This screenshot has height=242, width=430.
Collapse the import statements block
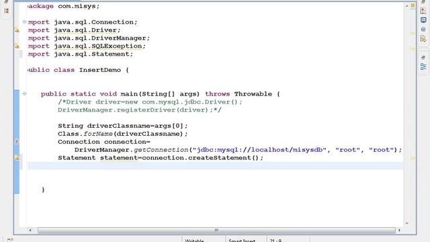[24, 22]
